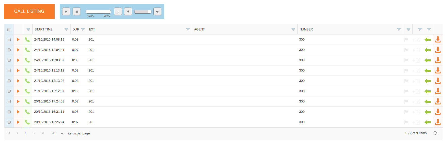Check the box for the 20/10/2016 17:24:58 call
This screenshot has height=142, width=446.
[9, 101]
